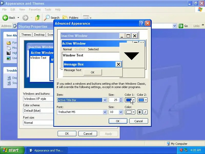The height and width of the screenshot is (154, 205).
Task: Click the Fonts folder icon in See Also
Action: (x=9, y=43)
